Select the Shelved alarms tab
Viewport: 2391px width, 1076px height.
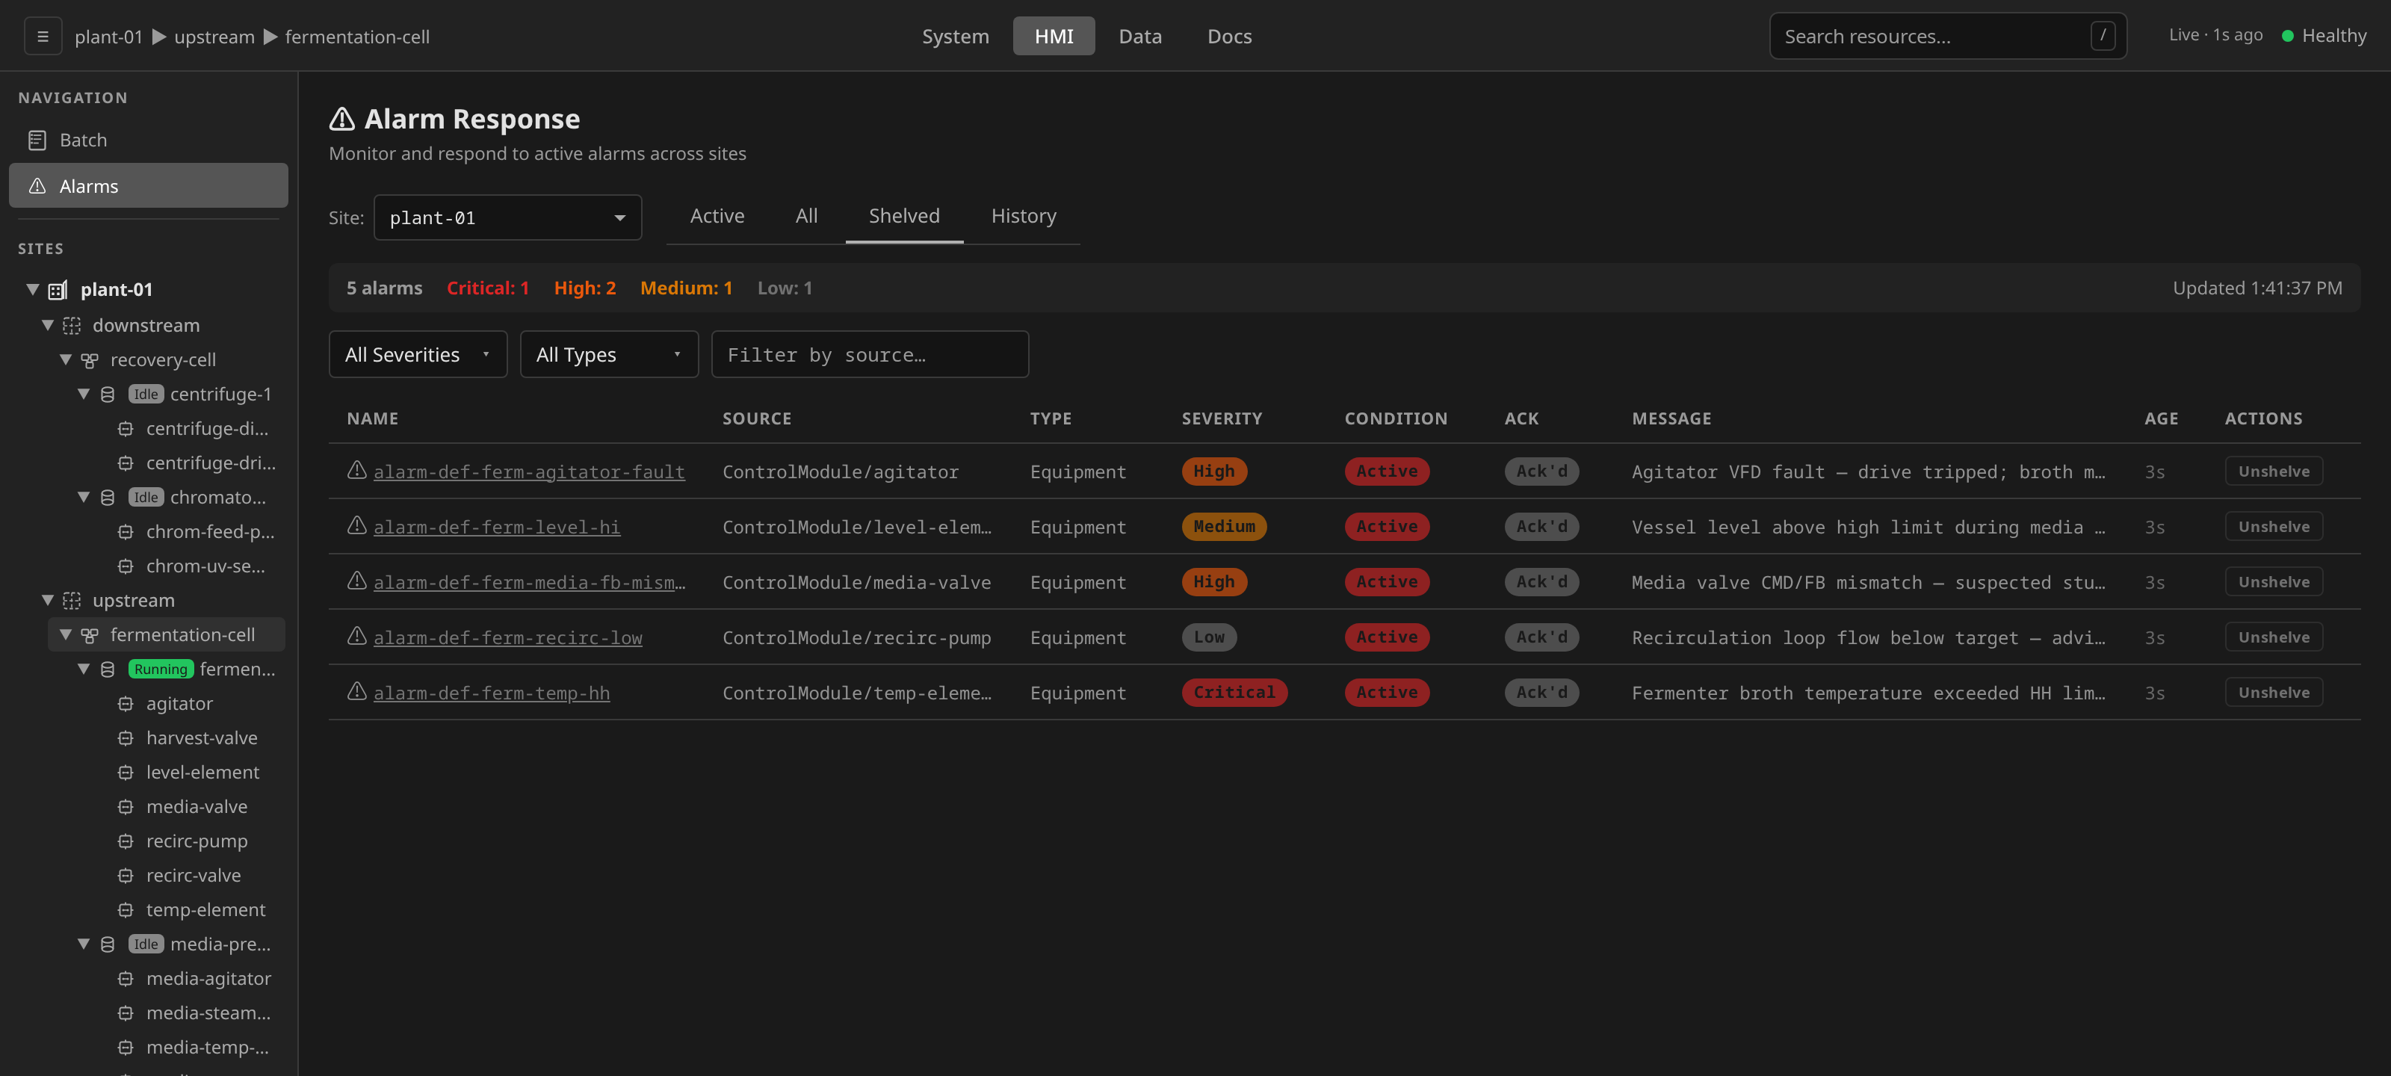pos(904,216)
